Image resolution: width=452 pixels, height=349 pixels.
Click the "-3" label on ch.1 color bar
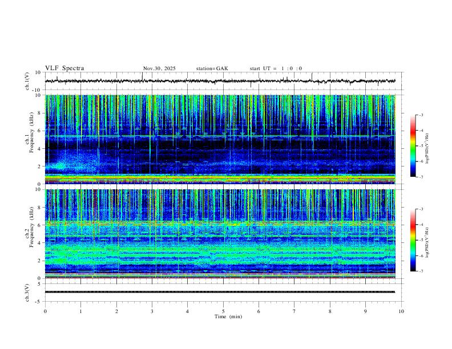(x=421, y=115)
